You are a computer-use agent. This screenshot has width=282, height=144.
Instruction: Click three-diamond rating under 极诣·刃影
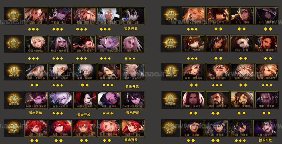[130, 58]
